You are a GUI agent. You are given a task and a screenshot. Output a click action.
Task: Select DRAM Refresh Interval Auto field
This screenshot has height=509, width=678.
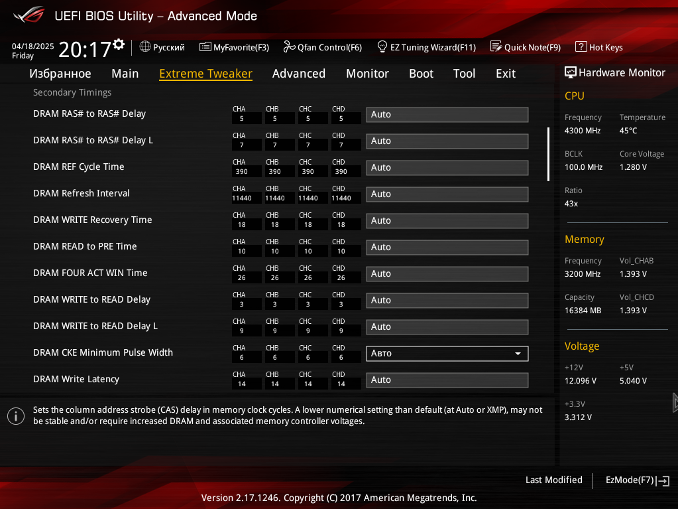447,194
